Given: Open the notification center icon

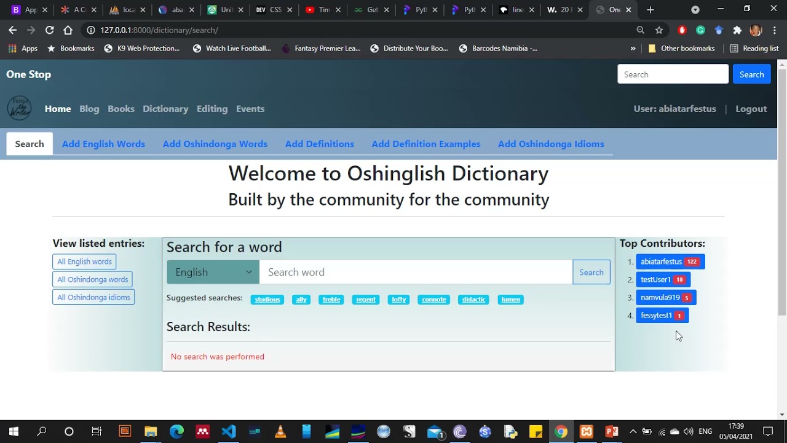Looking at the screenshot, I should click(768, 431).
